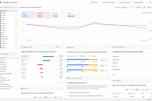
Task: Open General ad group link under US Specific
Action: tap(23, 65)
